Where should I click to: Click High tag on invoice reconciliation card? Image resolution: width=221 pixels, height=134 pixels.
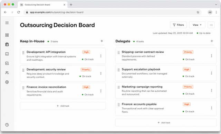[x=86, y=87]
